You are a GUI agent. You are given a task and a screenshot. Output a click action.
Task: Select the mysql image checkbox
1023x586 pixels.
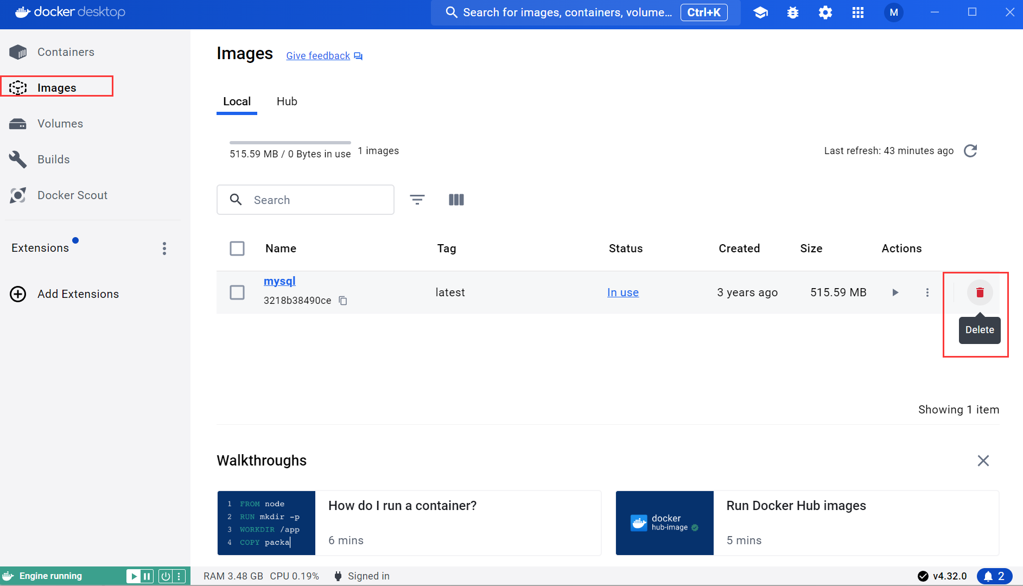pyautogui.click(x=237, y=292)
